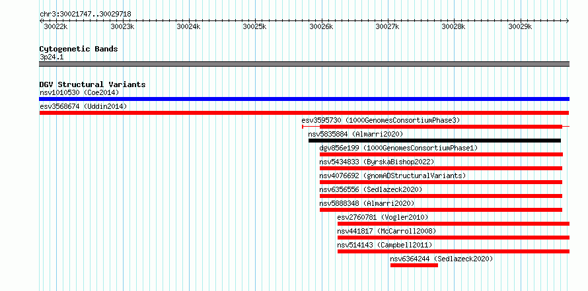Click the red nsv6356556 variant bar
This screenshot has height=291, width=588.
(441, 196)
